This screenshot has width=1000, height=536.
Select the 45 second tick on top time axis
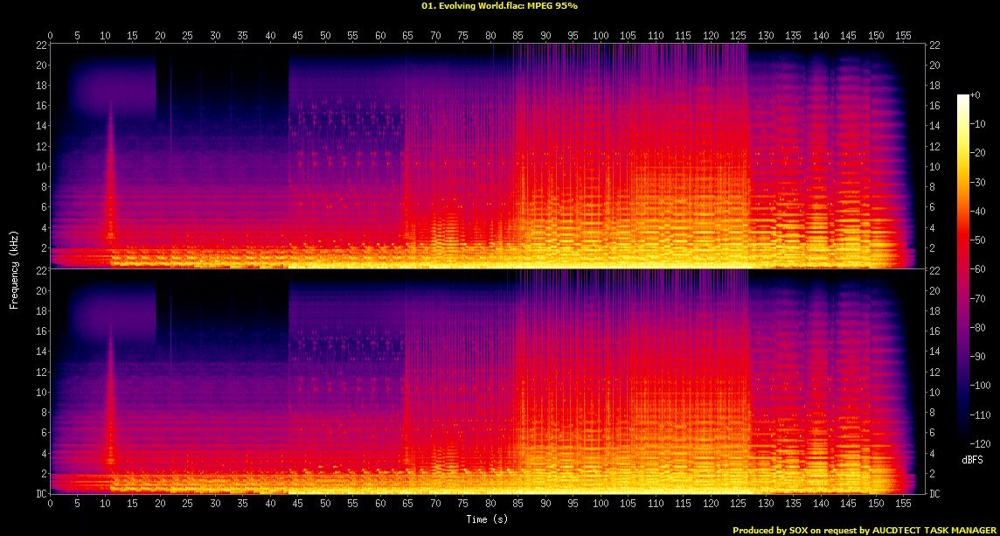pos(297,35)
